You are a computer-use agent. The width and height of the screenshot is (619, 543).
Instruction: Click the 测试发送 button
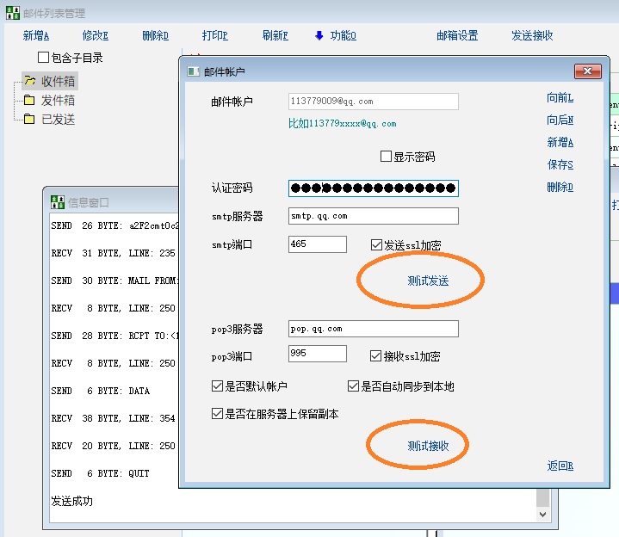[x=428, y=281]
